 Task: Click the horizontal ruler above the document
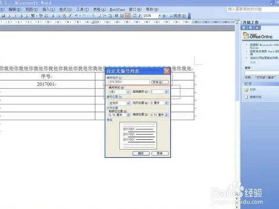[117, 22]
